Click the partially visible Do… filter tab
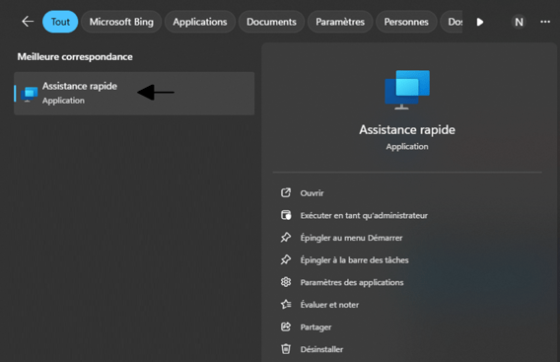The height and width of the screenshot is (362, 560). click(x=452, y=22)
